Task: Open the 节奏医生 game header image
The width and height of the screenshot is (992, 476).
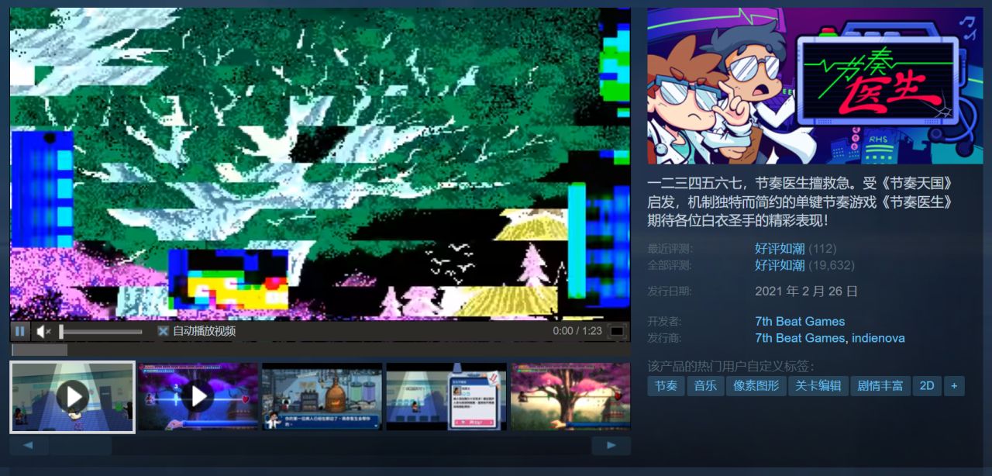Action: point(816,86)
